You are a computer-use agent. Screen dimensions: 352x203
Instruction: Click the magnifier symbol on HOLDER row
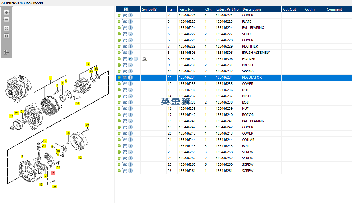coord(144,59)
